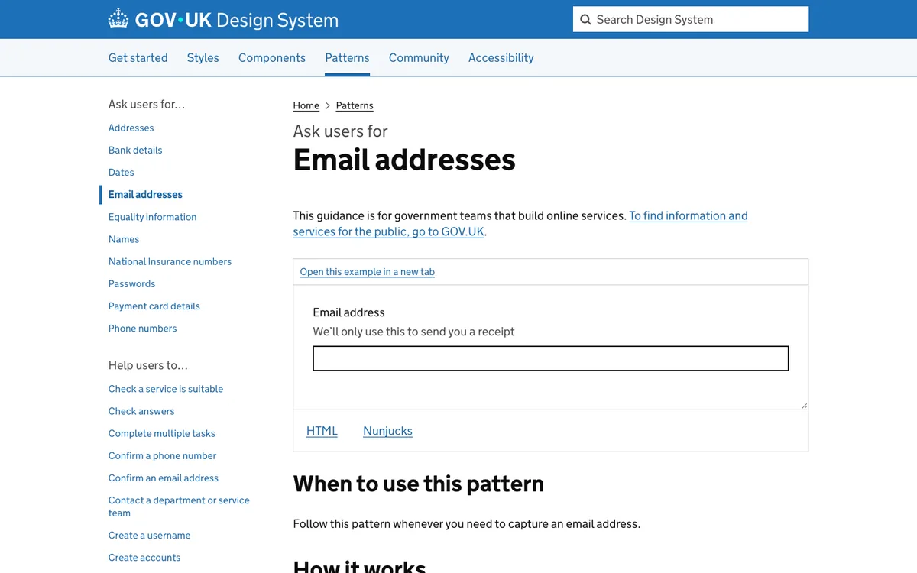Image resolution: width=917 pixels, height=573 pixels.
Task: Follow the go to GOV.UK public services link
Action: (520, 224)
